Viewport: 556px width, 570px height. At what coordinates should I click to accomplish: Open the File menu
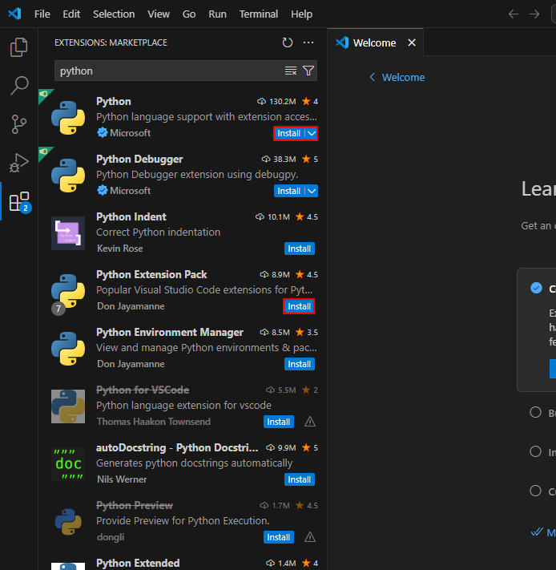(x=42, y=14)
